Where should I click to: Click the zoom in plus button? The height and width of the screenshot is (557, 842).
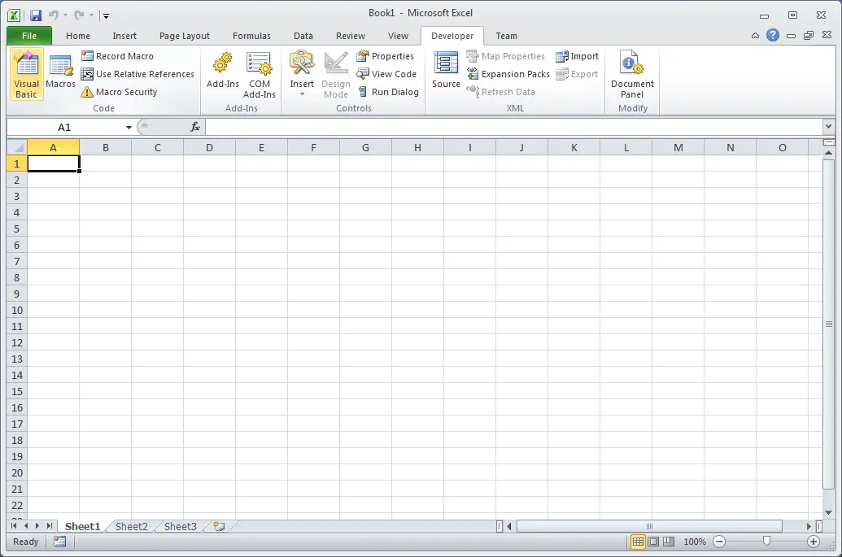coord(814,542)
